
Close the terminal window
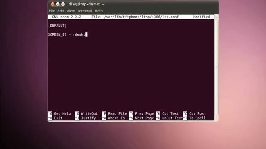point(53,4)
